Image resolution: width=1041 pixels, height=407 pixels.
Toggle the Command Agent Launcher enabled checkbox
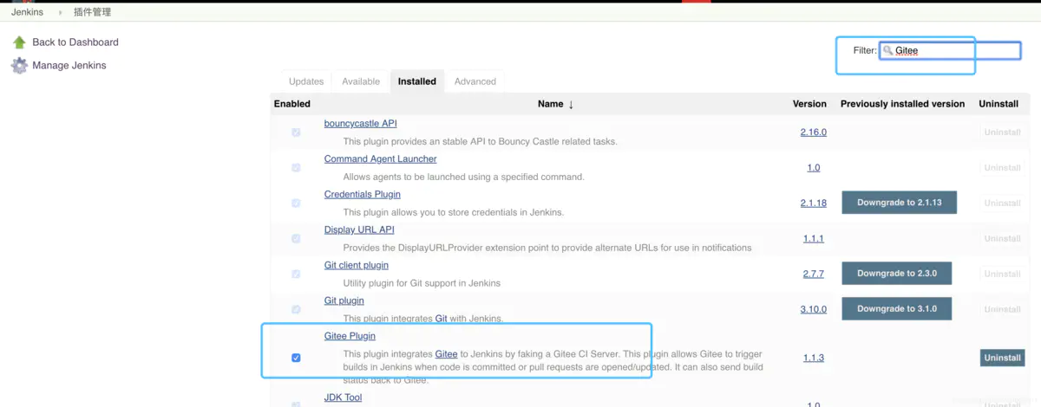coord(296,168)
